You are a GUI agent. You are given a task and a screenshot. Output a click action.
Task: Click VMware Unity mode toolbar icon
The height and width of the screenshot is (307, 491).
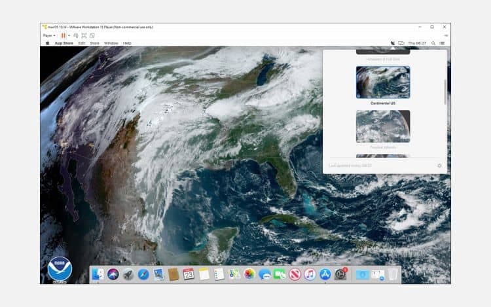point(92,36)
